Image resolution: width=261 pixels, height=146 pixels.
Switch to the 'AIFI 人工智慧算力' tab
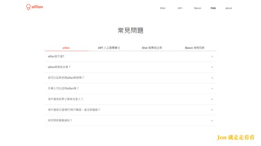109,48
